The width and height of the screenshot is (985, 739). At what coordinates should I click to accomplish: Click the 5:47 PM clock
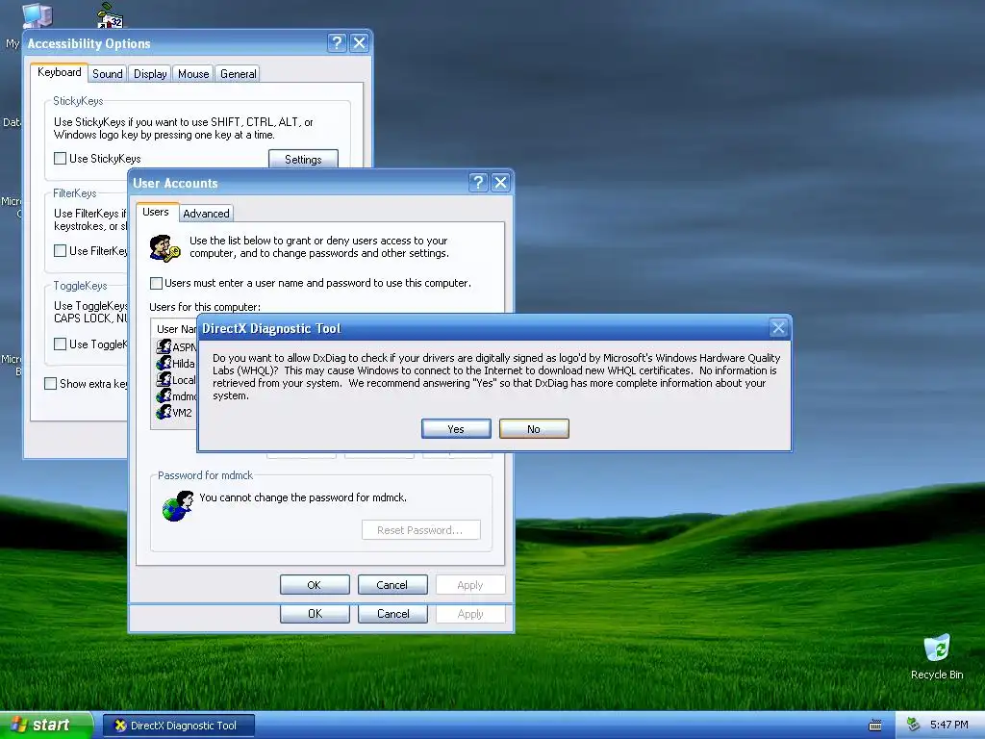pyautogui.click(x=949, y=726)
